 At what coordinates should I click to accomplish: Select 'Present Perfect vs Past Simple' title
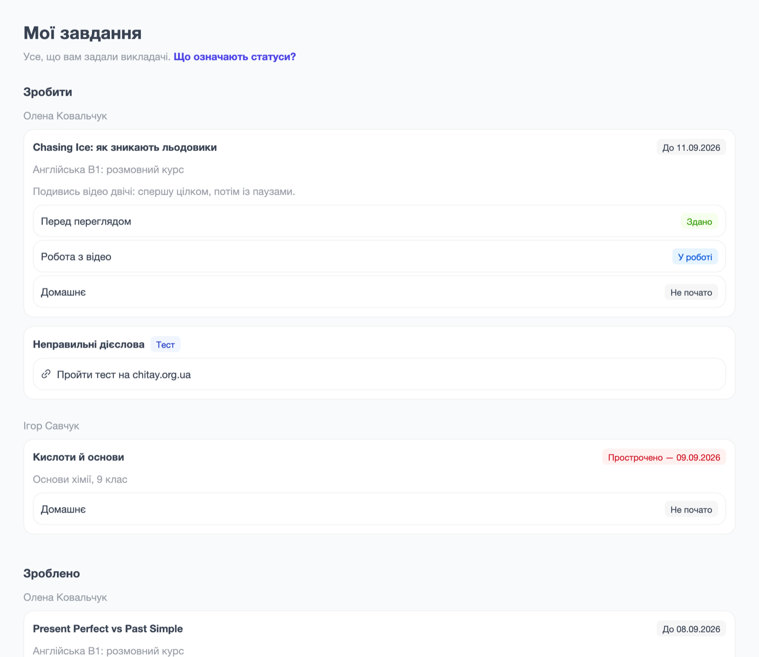coord(108,629)
